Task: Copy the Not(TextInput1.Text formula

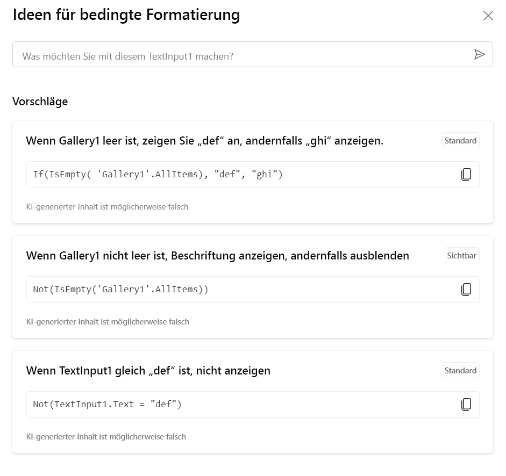Action: (466, 405)
